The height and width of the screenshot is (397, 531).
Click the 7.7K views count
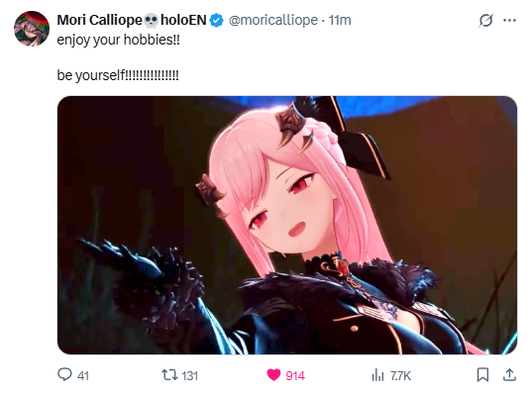(x=400, y=375)
